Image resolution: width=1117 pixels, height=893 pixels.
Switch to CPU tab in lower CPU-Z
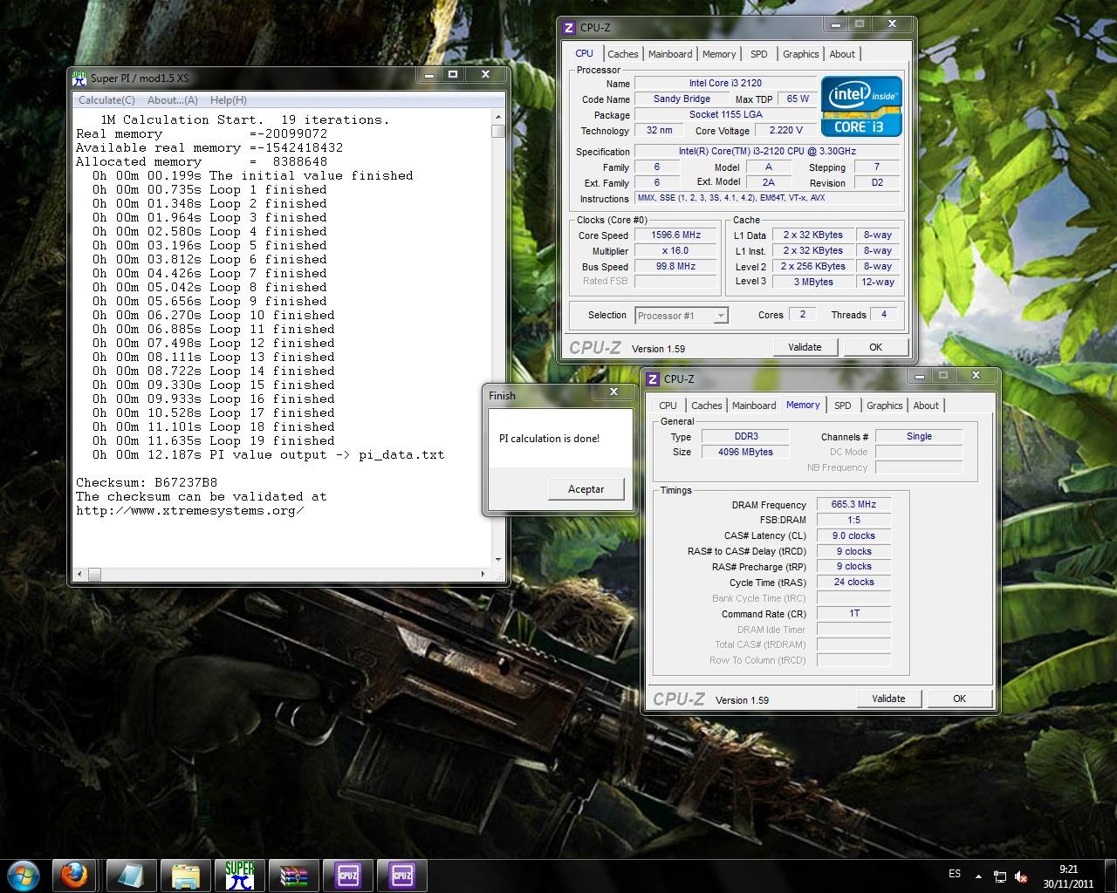tap(668, 406)
